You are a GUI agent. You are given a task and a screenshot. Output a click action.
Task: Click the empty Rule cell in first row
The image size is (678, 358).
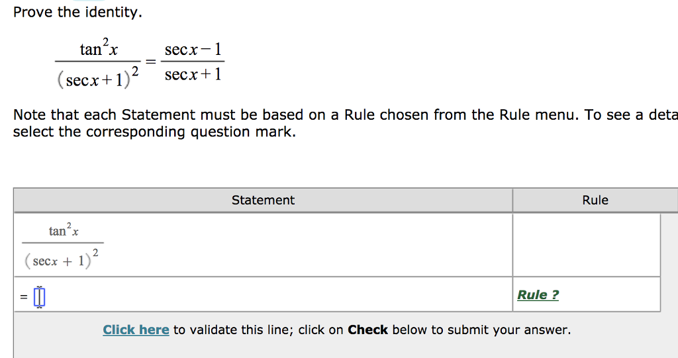(x=587, y=245)
